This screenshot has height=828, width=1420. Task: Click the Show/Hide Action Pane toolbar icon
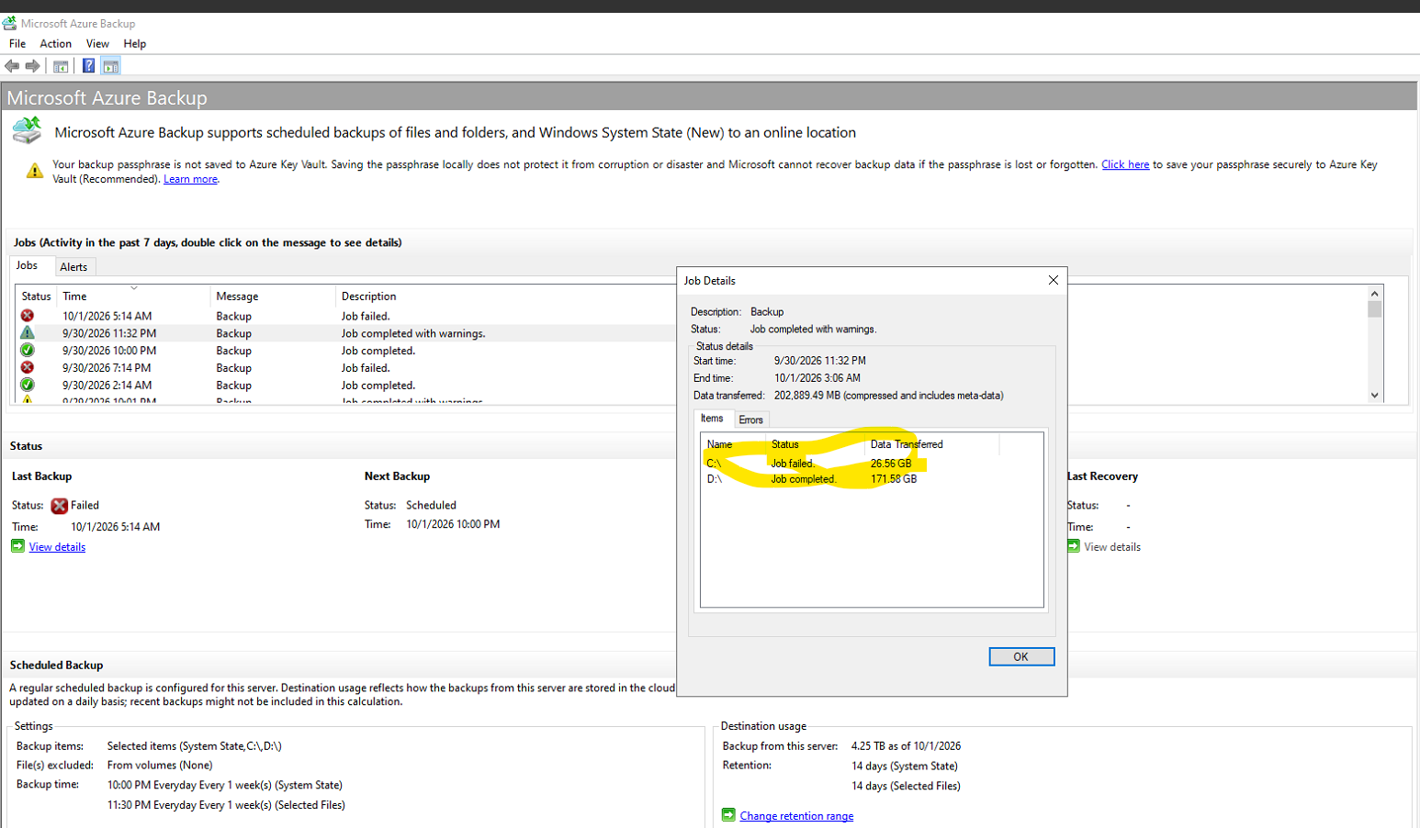tap(111, 66)
